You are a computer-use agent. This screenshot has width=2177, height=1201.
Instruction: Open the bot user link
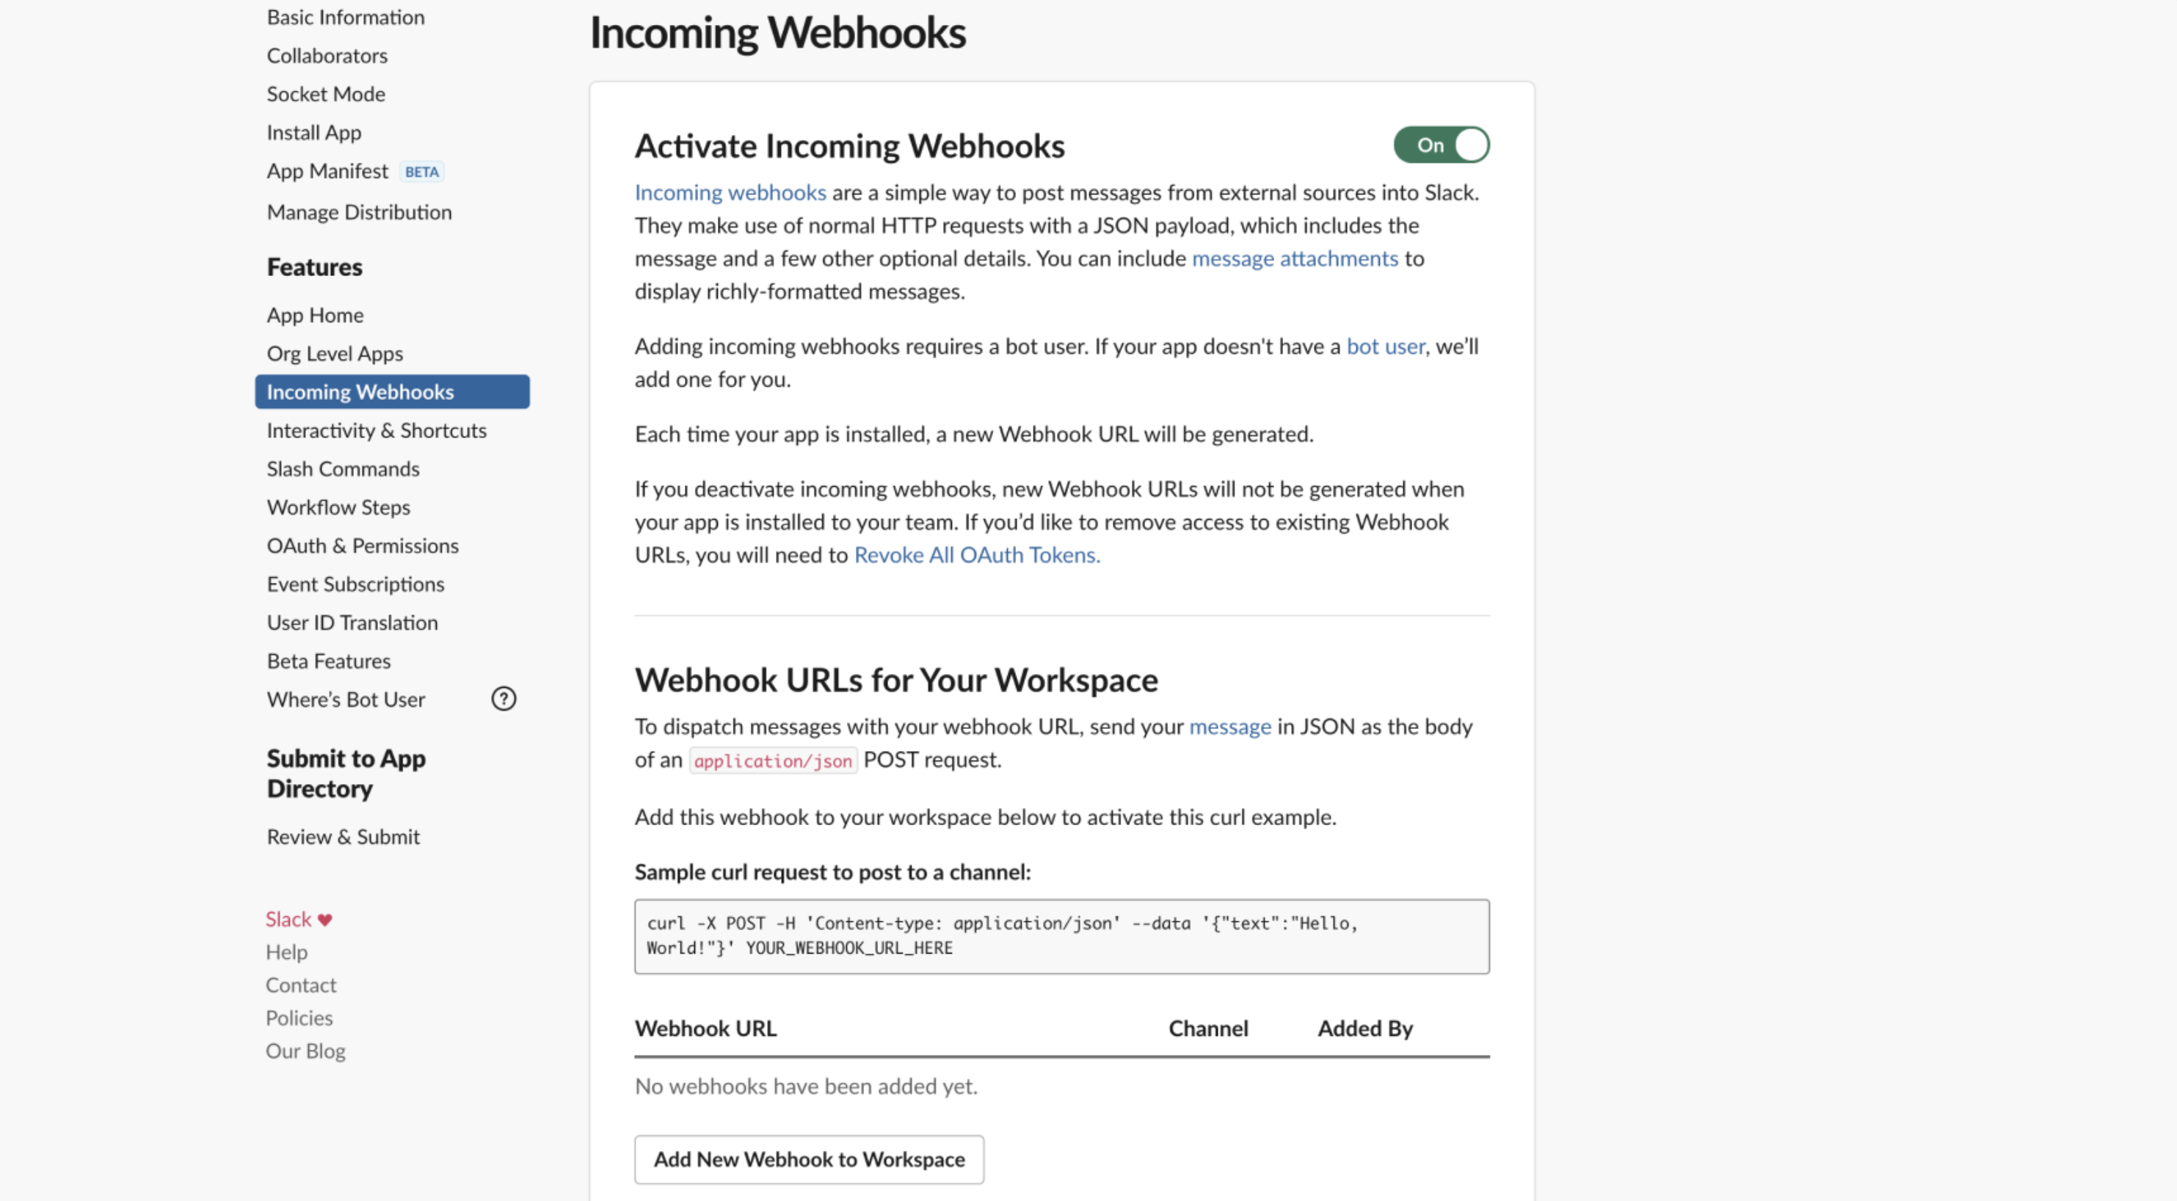click(x=1385, y=346)
